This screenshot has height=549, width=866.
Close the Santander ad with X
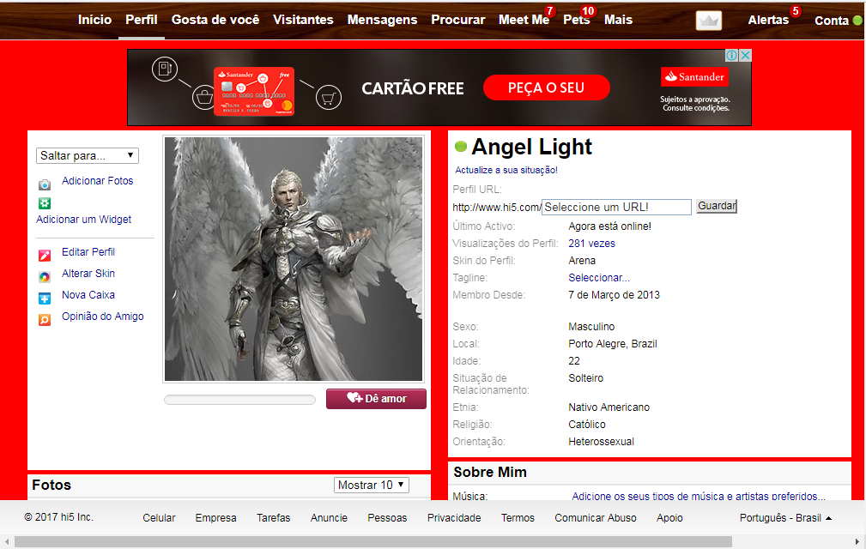(x=745, y=55)
